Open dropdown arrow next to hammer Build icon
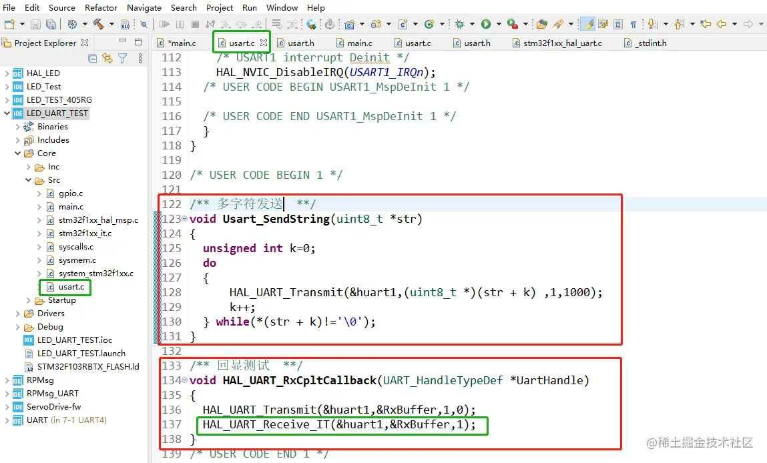The width and height of the screenshot is (767, 463). 111,24
